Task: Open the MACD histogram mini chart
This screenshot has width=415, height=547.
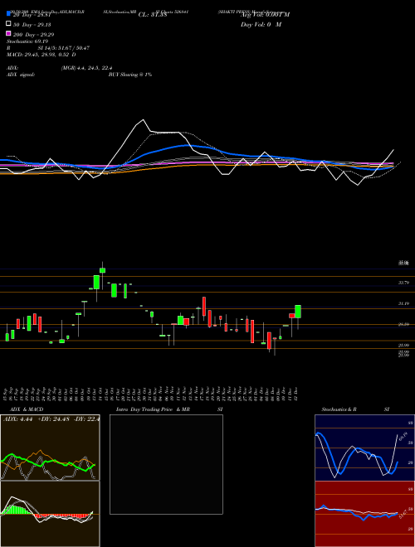Action: tap(50, 514)
